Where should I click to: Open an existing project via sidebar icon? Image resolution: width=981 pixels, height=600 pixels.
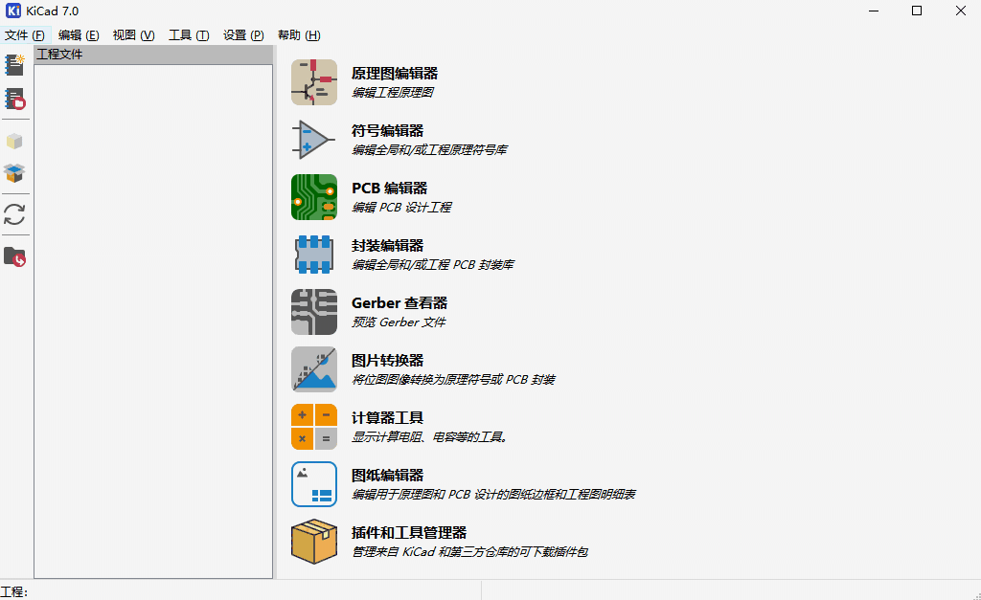(15, 99)
